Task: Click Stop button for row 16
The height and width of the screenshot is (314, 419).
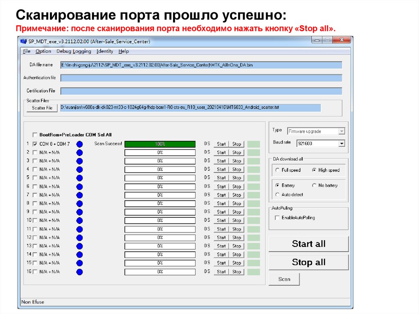Action: [x=237, y=272]
